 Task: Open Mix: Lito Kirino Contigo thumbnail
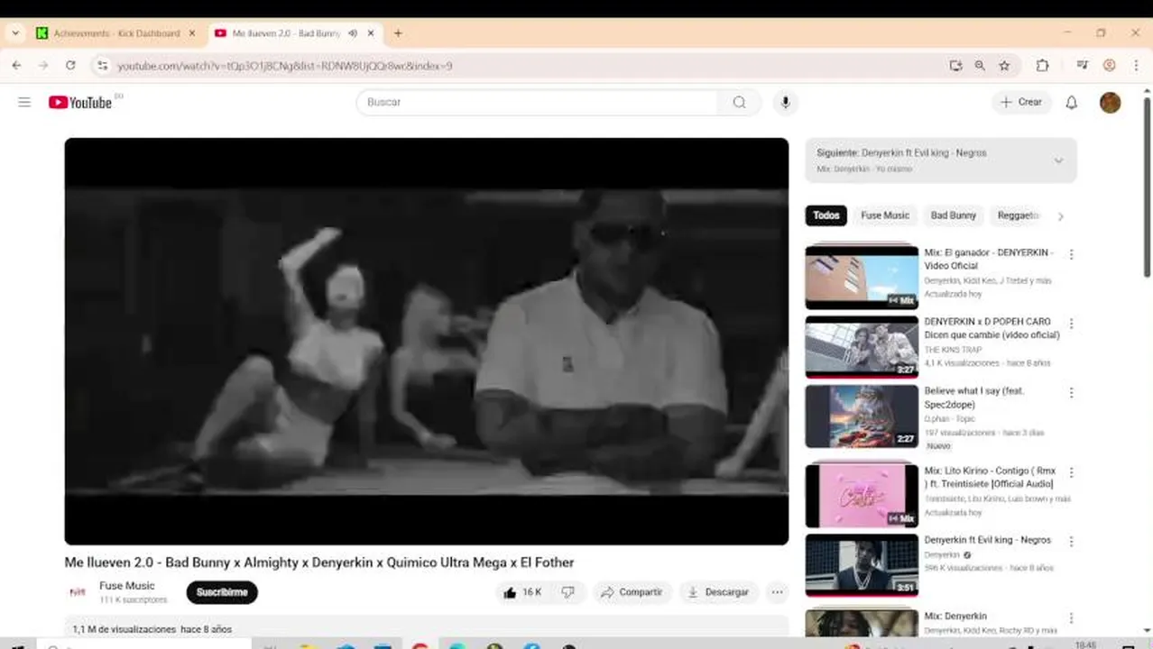(862, 495)
